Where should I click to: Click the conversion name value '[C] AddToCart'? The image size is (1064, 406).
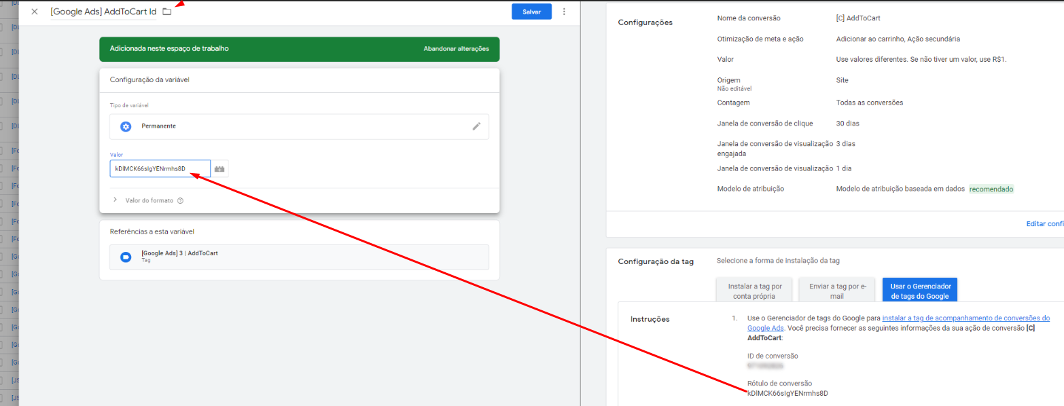tap(858, 18)
